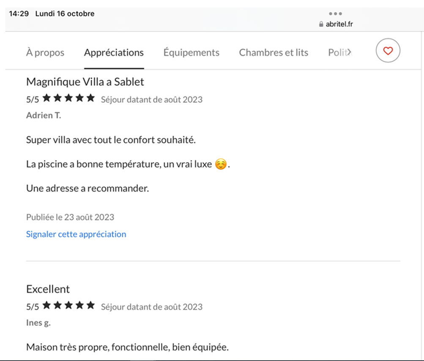The image size is (424, 361).
Task: Tap the abritel.fr address bar
Action: tap(336, 24)
